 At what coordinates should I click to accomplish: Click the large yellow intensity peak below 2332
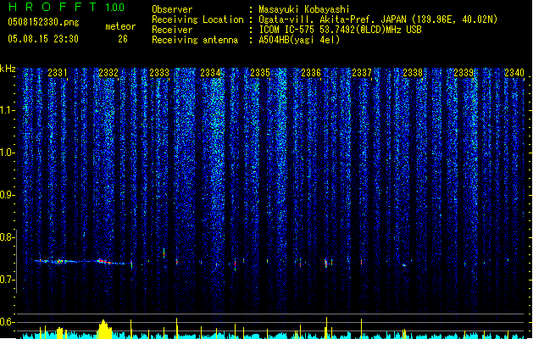104,329
